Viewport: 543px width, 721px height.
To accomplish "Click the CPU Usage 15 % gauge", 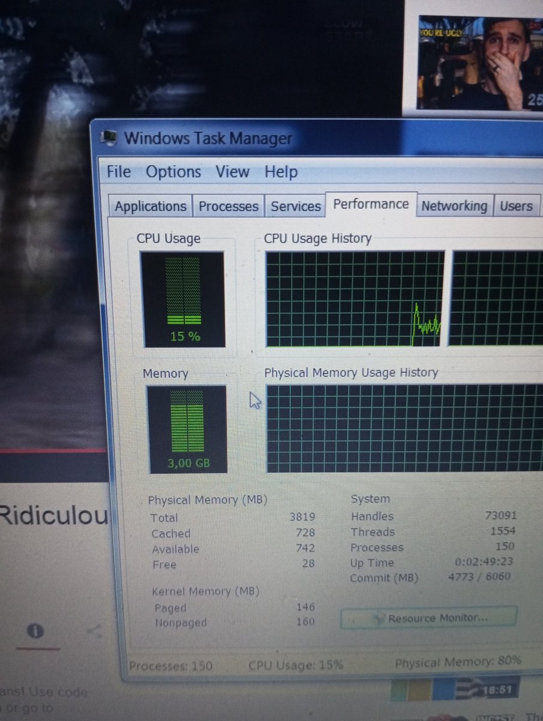I will pos(183,299).
